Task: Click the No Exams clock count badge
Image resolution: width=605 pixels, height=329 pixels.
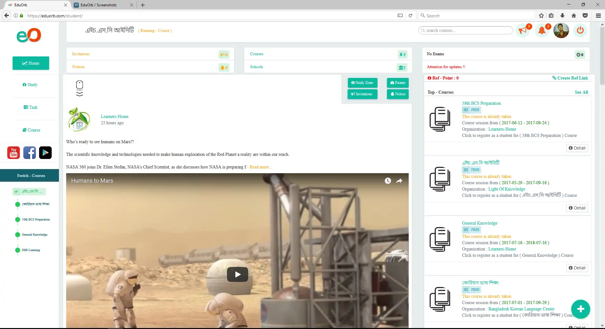Action: click(x=580, y=55)
